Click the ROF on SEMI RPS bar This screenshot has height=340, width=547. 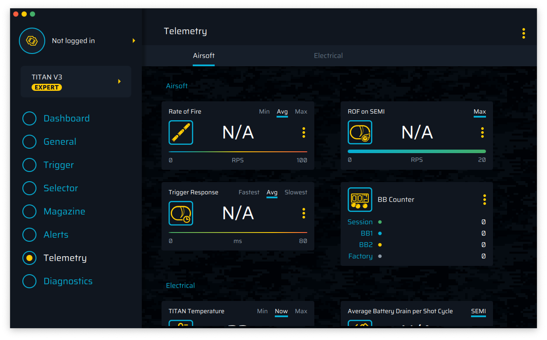(x=417, y=151)
